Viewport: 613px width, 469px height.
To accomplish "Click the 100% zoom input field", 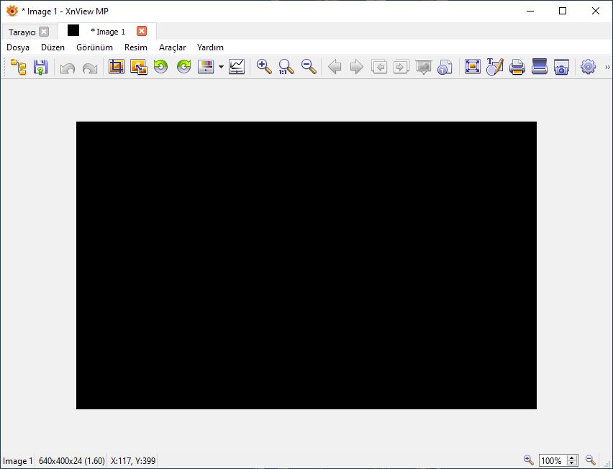I will coord(553,461).
